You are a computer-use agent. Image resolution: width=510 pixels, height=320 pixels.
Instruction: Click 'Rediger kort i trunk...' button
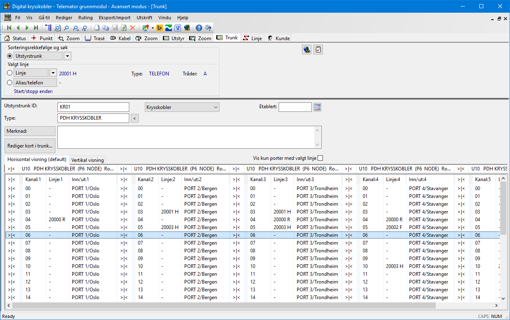point(30,146)
